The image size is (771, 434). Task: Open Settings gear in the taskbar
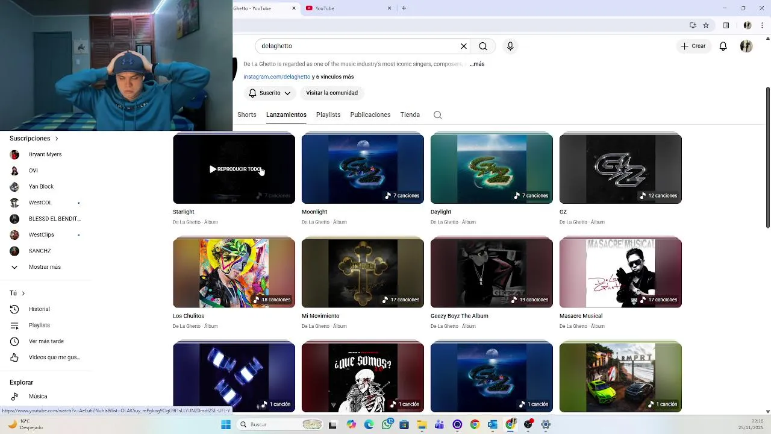[x=546, y=424]
